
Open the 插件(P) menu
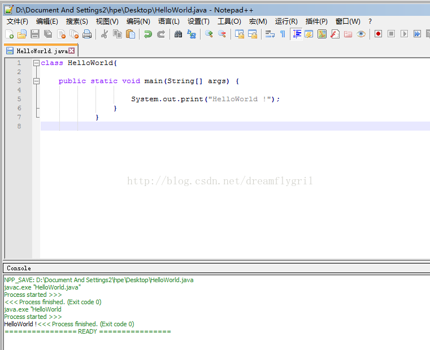(316, 21)
